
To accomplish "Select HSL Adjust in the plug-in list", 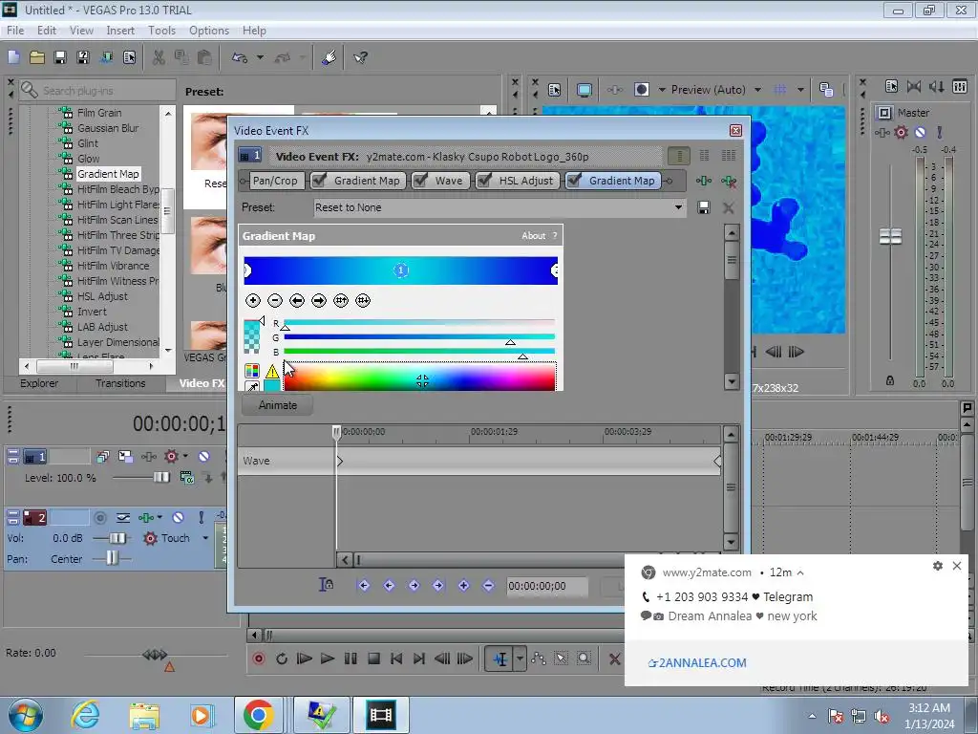I will tap(102, 296).
